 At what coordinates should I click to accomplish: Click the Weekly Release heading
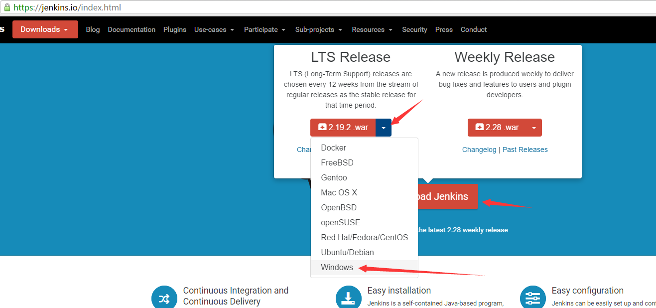click(505, 57)
